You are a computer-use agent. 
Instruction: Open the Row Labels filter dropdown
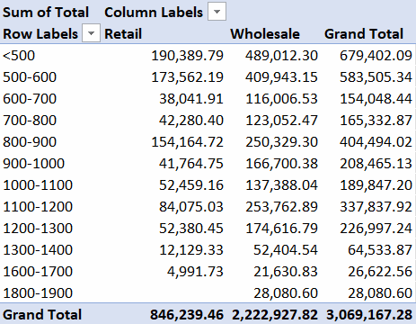[x=91, y=33]
